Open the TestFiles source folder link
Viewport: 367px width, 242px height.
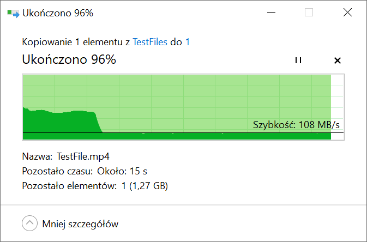(150, 42)
